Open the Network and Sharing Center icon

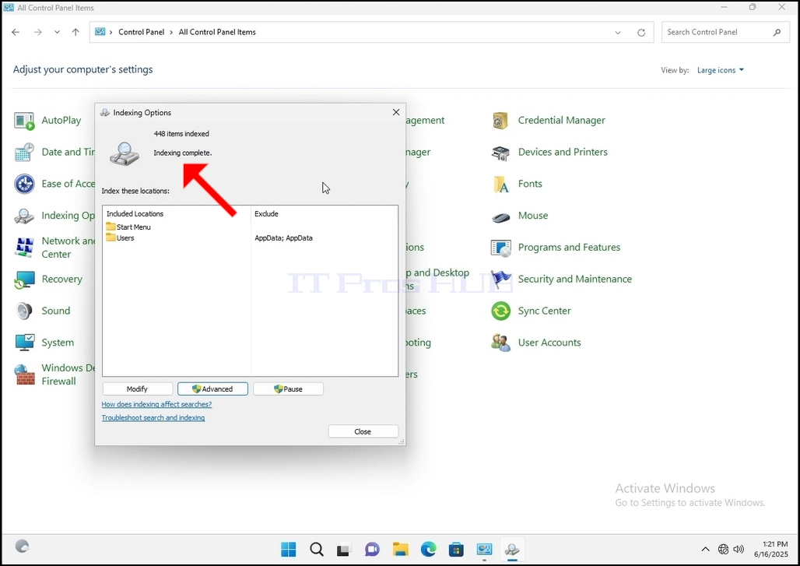(24, 248)
